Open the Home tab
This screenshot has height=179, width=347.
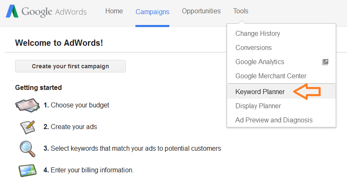click(x=114, y=11)
